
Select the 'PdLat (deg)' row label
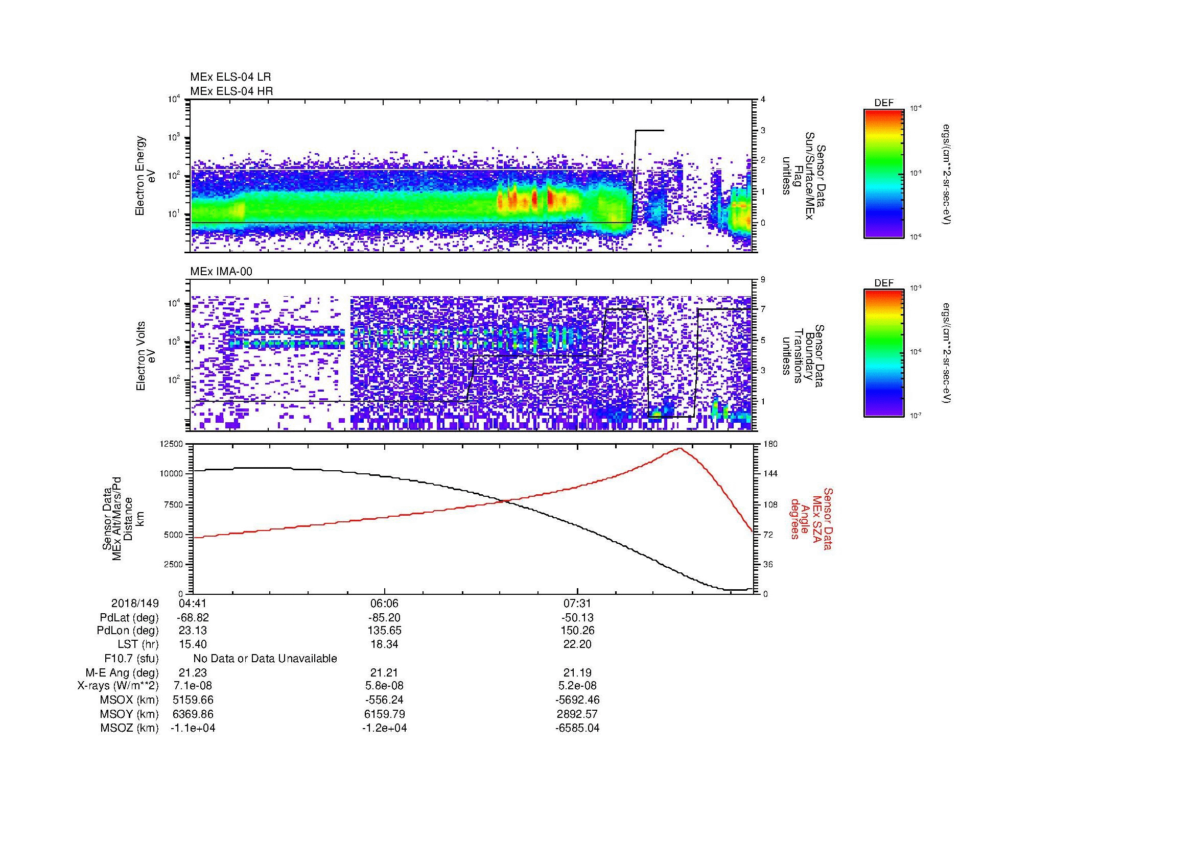click(129, 618)
